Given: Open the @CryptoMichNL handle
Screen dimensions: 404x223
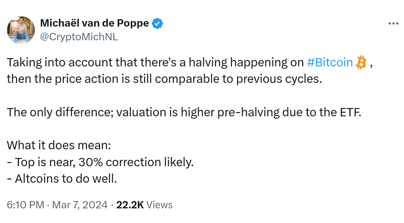Looking at the screenshot, I should click(x=79, y=37).
